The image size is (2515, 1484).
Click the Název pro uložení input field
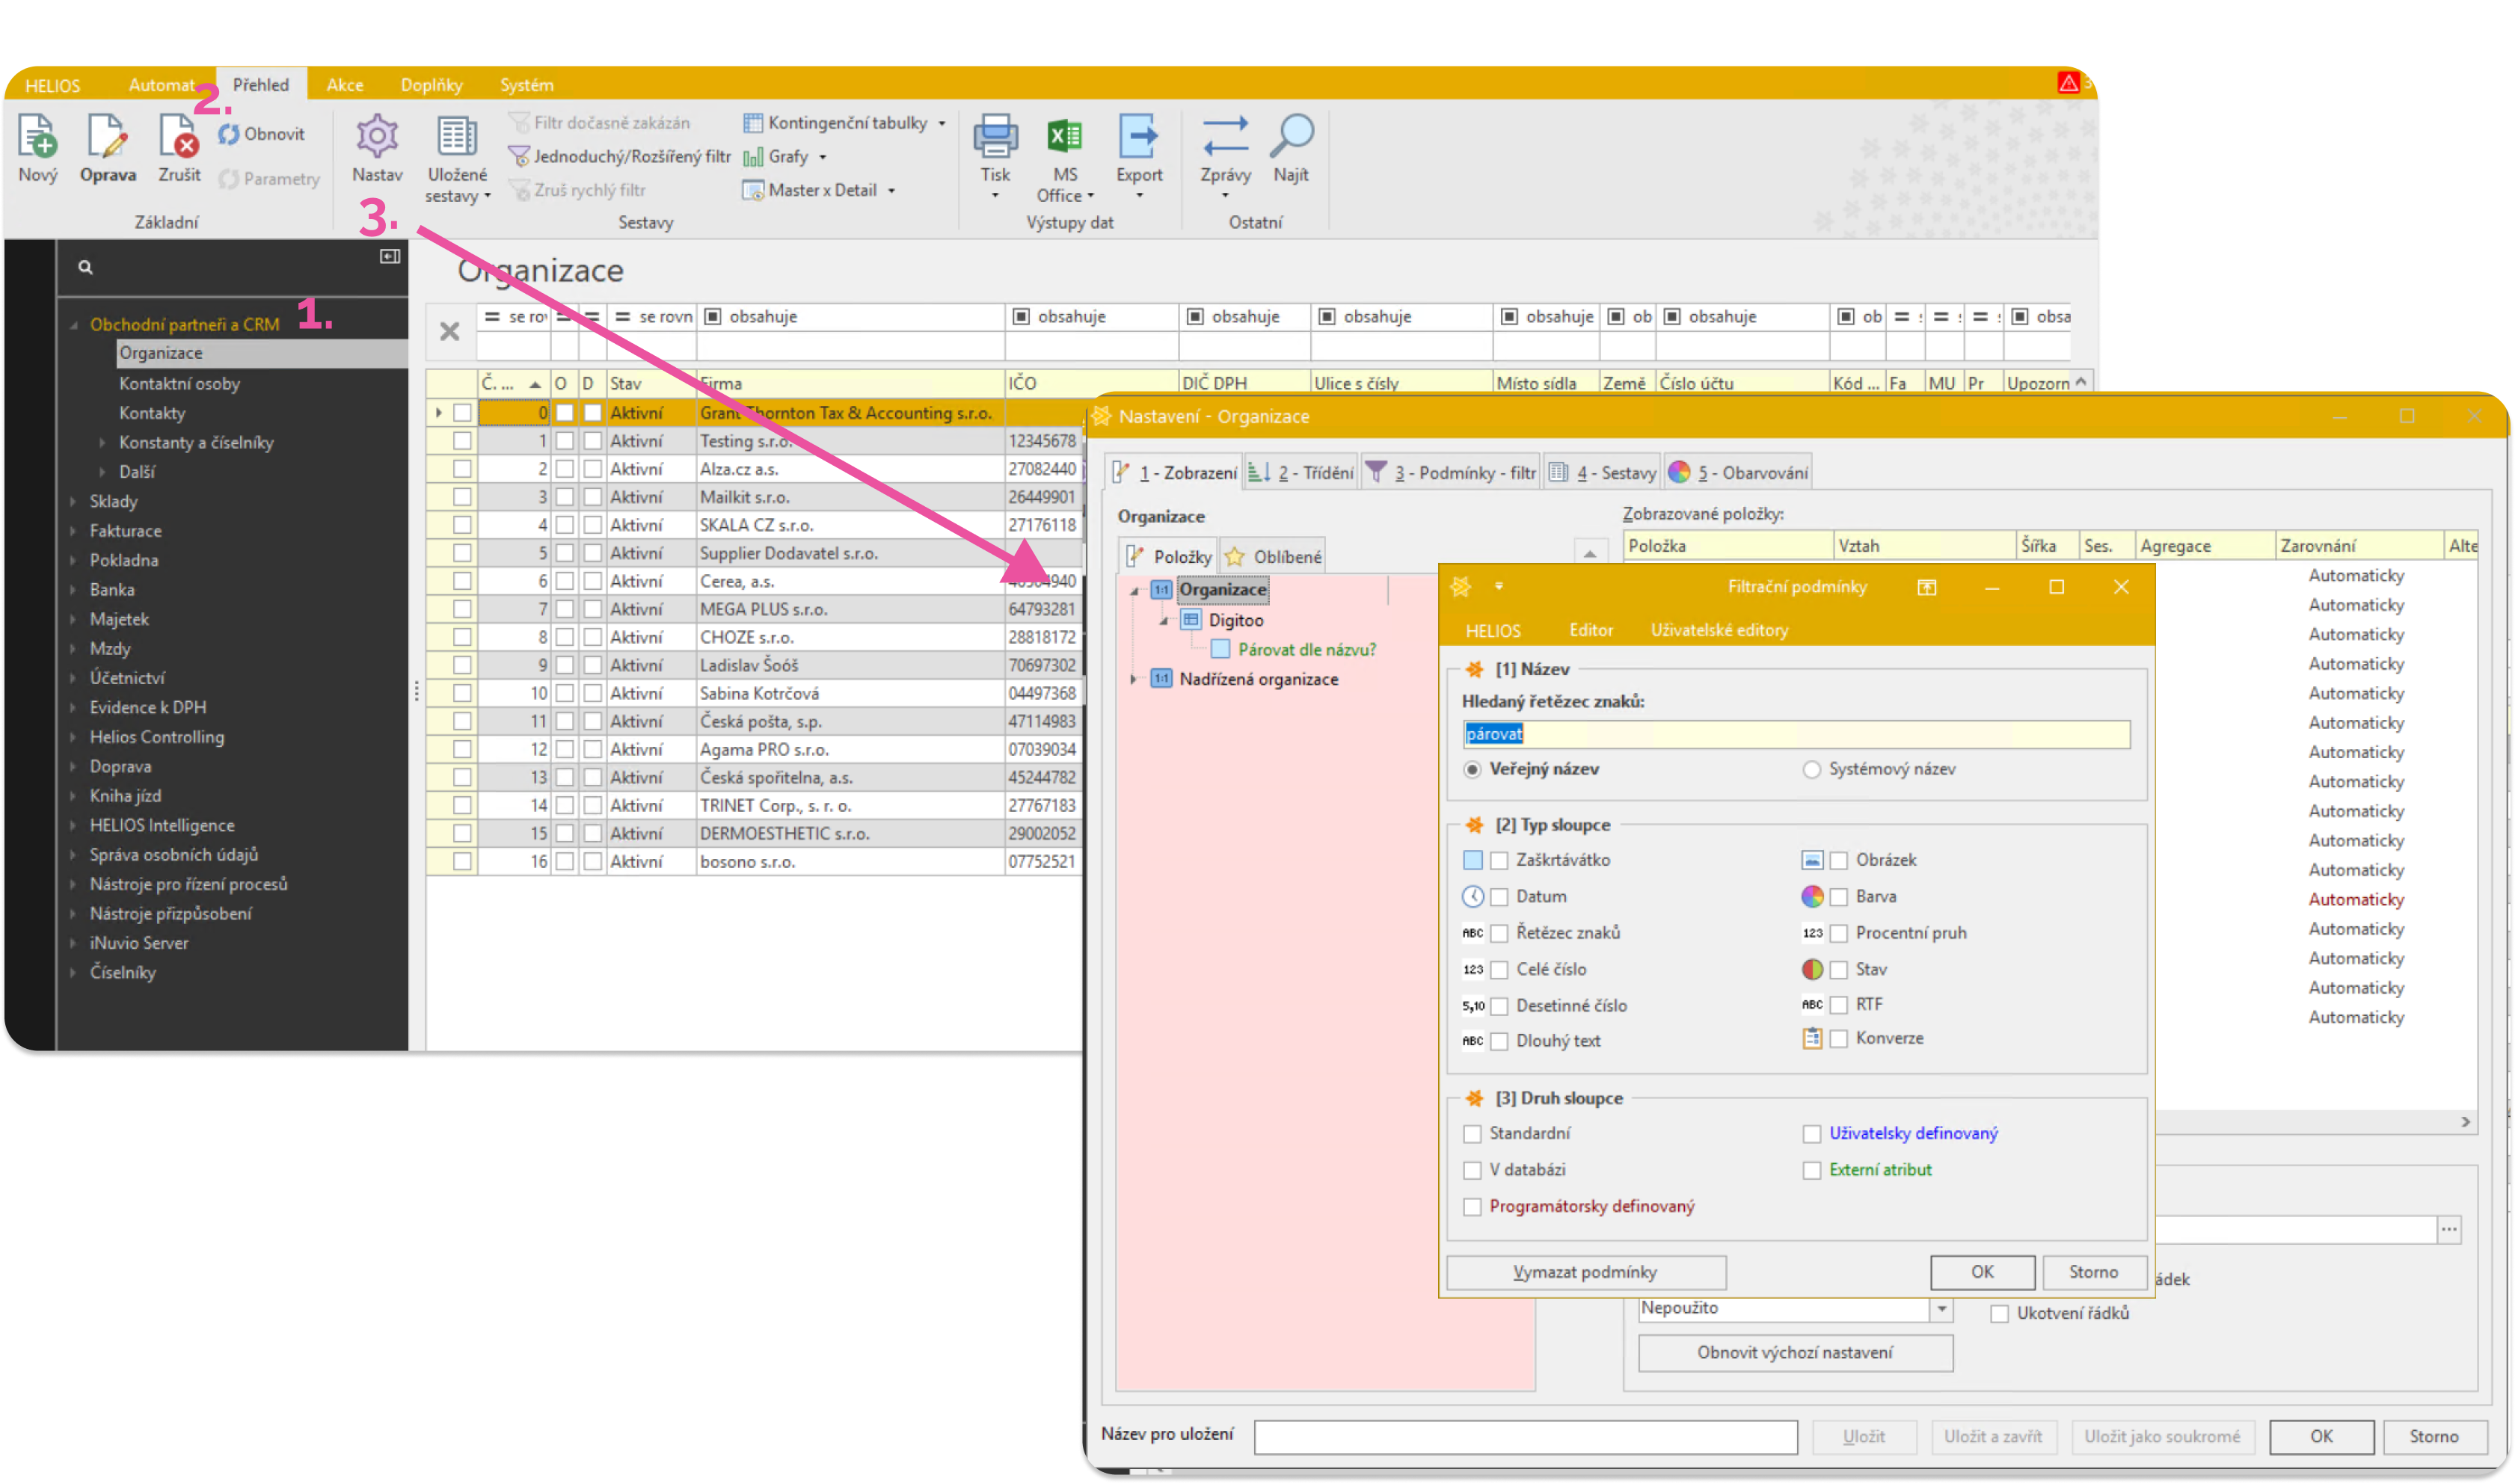point(1525,1436)
